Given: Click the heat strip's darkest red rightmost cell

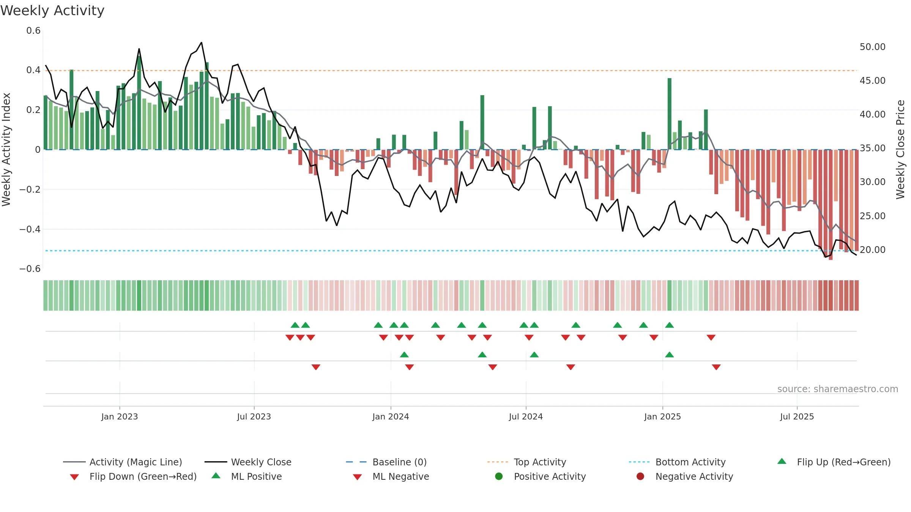Looking at the screenshot, I should (857, 295).
